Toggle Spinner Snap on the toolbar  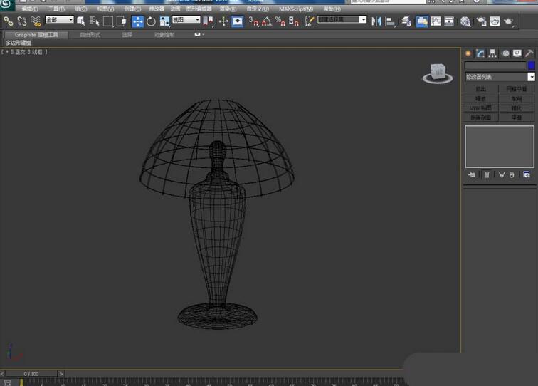[294, 21]
